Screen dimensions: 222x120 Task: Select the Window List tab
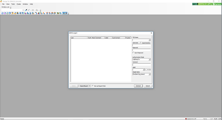point(5,7)
